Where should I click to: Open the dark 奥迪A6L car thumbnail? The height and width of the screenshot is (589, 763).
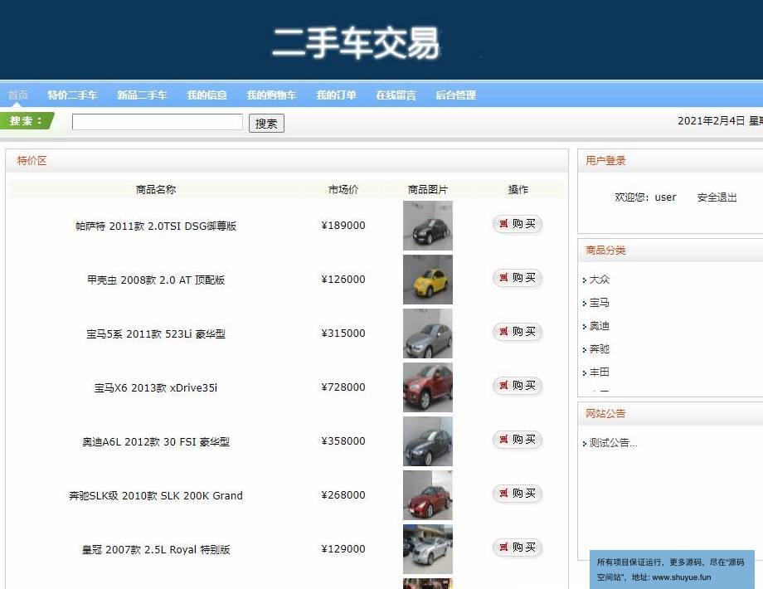point(428,441)
